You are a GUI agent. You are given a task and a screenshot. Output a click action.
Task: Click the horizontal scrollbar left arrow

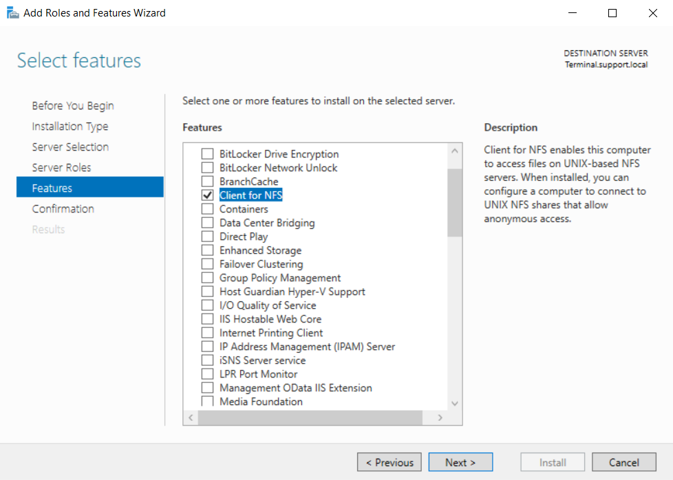(x=191, y=417)
